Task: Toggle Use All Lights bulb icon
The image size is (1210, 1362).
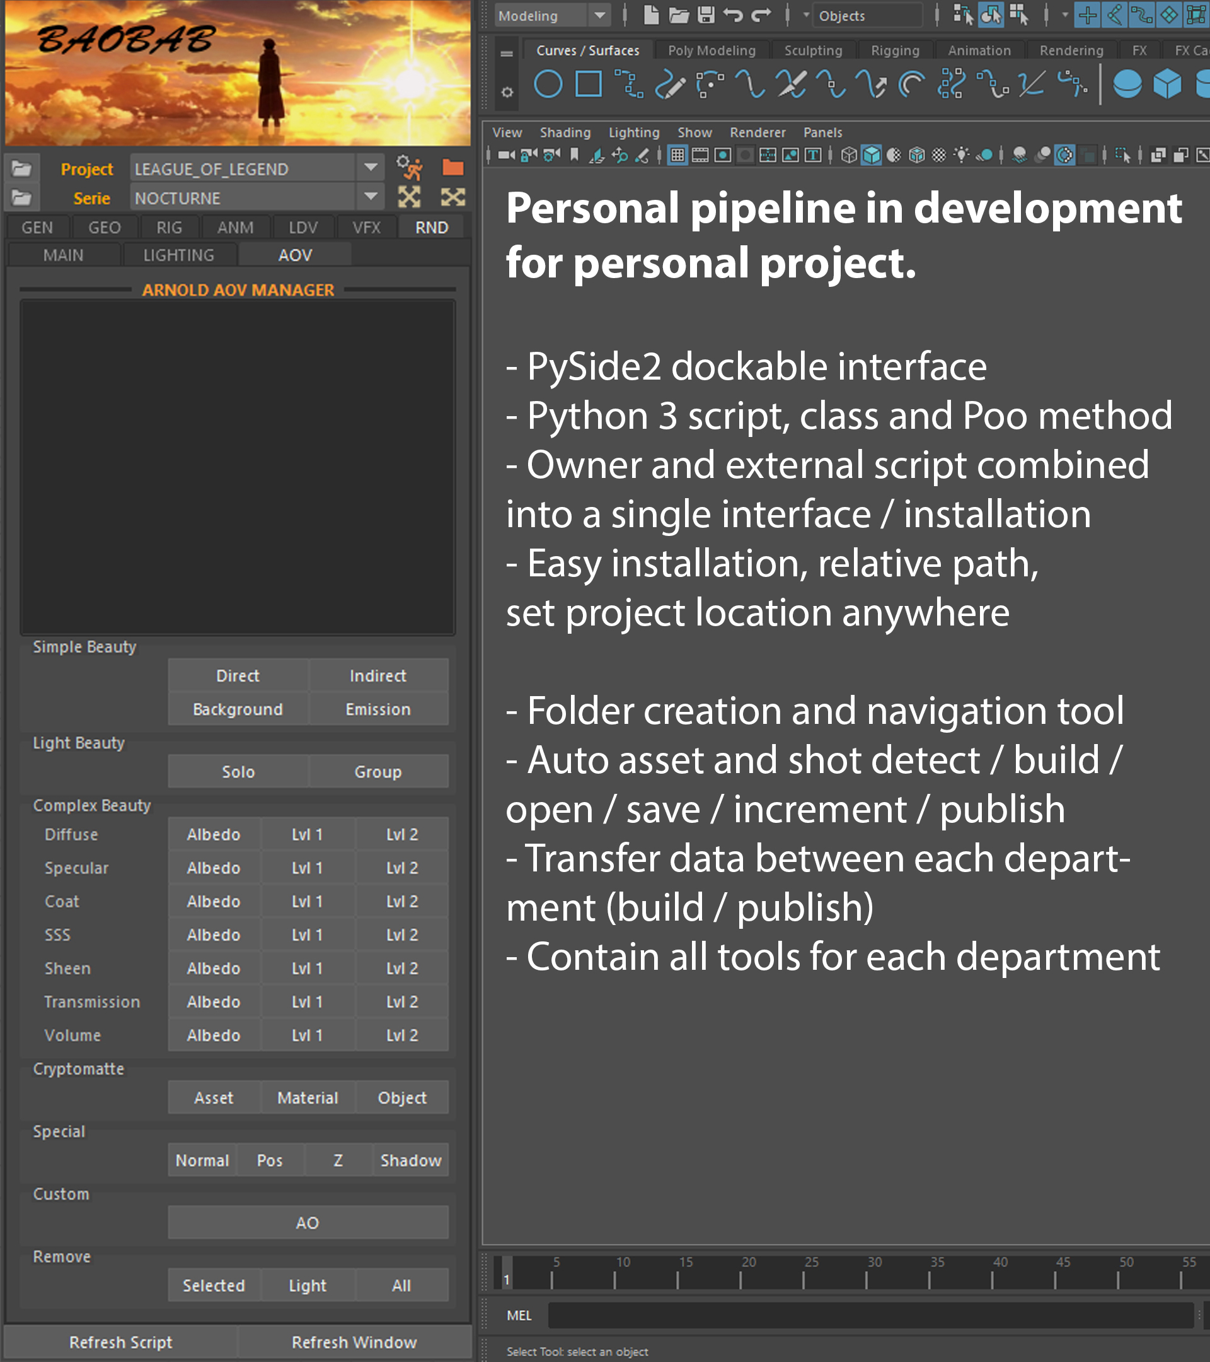Action: point(961,156)
